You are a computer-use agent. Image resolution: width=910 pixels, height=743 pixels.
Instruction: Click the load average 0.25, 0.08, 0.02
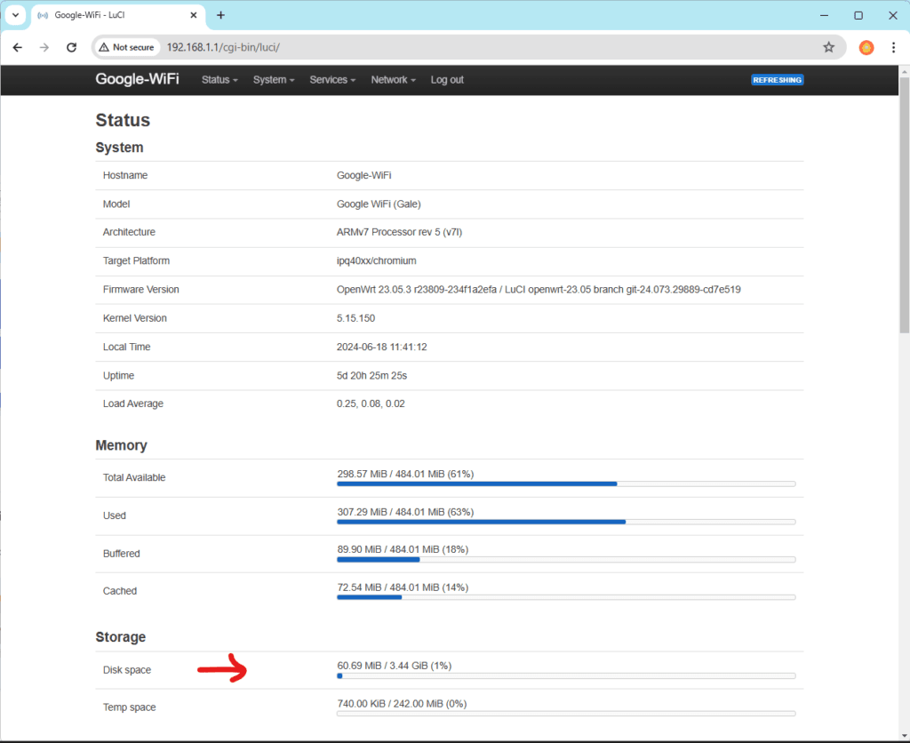(371, 404)
